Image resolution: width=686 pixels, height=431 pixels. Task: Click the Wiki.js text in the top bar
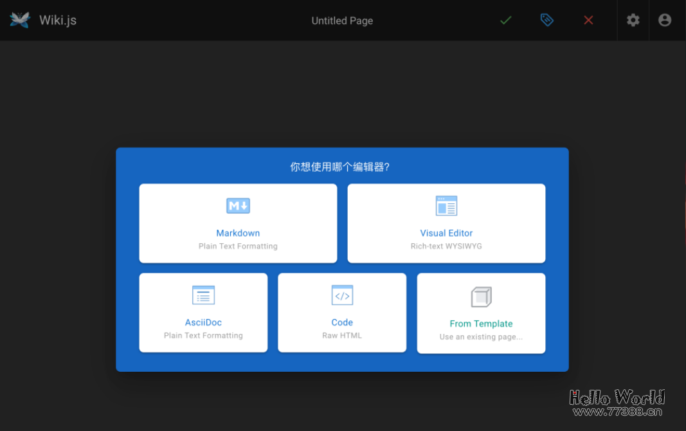coord(58,19)
